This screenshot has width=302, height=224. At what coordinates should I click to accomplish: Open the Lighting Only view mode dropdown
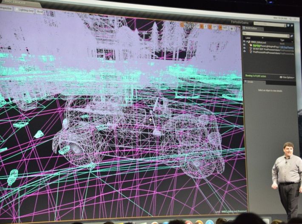[x=25, y=10]
